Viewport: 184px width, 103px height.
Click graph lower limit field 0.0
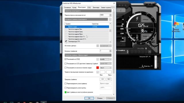102,79
